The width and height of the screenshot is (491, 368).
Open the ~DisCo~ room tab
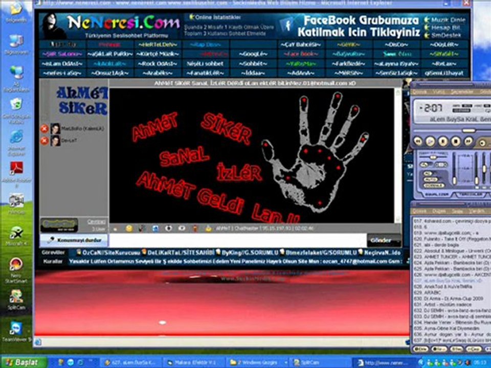[396, 45]
